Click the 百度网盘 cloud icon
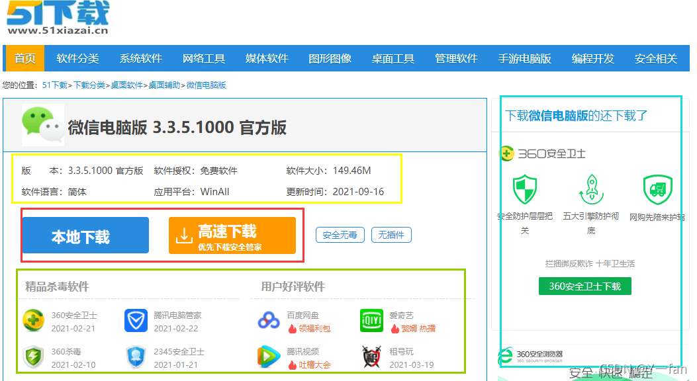697x381 pixels. click(x=269, y=321)
